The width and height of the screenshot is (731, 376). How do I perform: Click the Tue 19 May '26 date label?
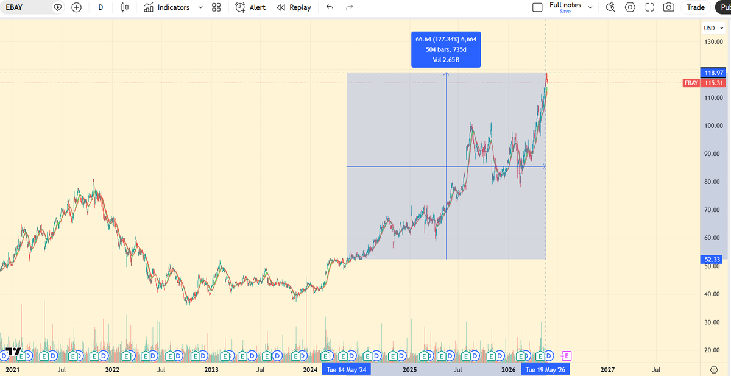(x=545, y=369)
